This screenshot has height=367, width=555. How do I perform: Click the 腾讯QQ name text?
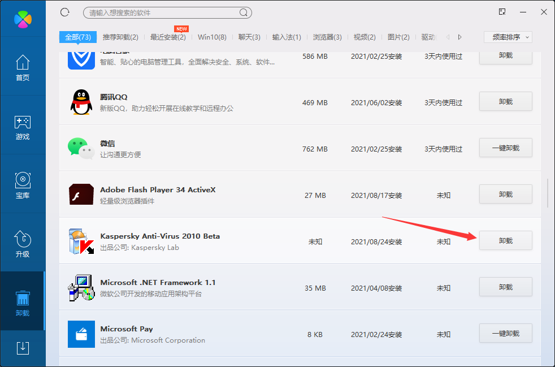click(x=114, y=97)
